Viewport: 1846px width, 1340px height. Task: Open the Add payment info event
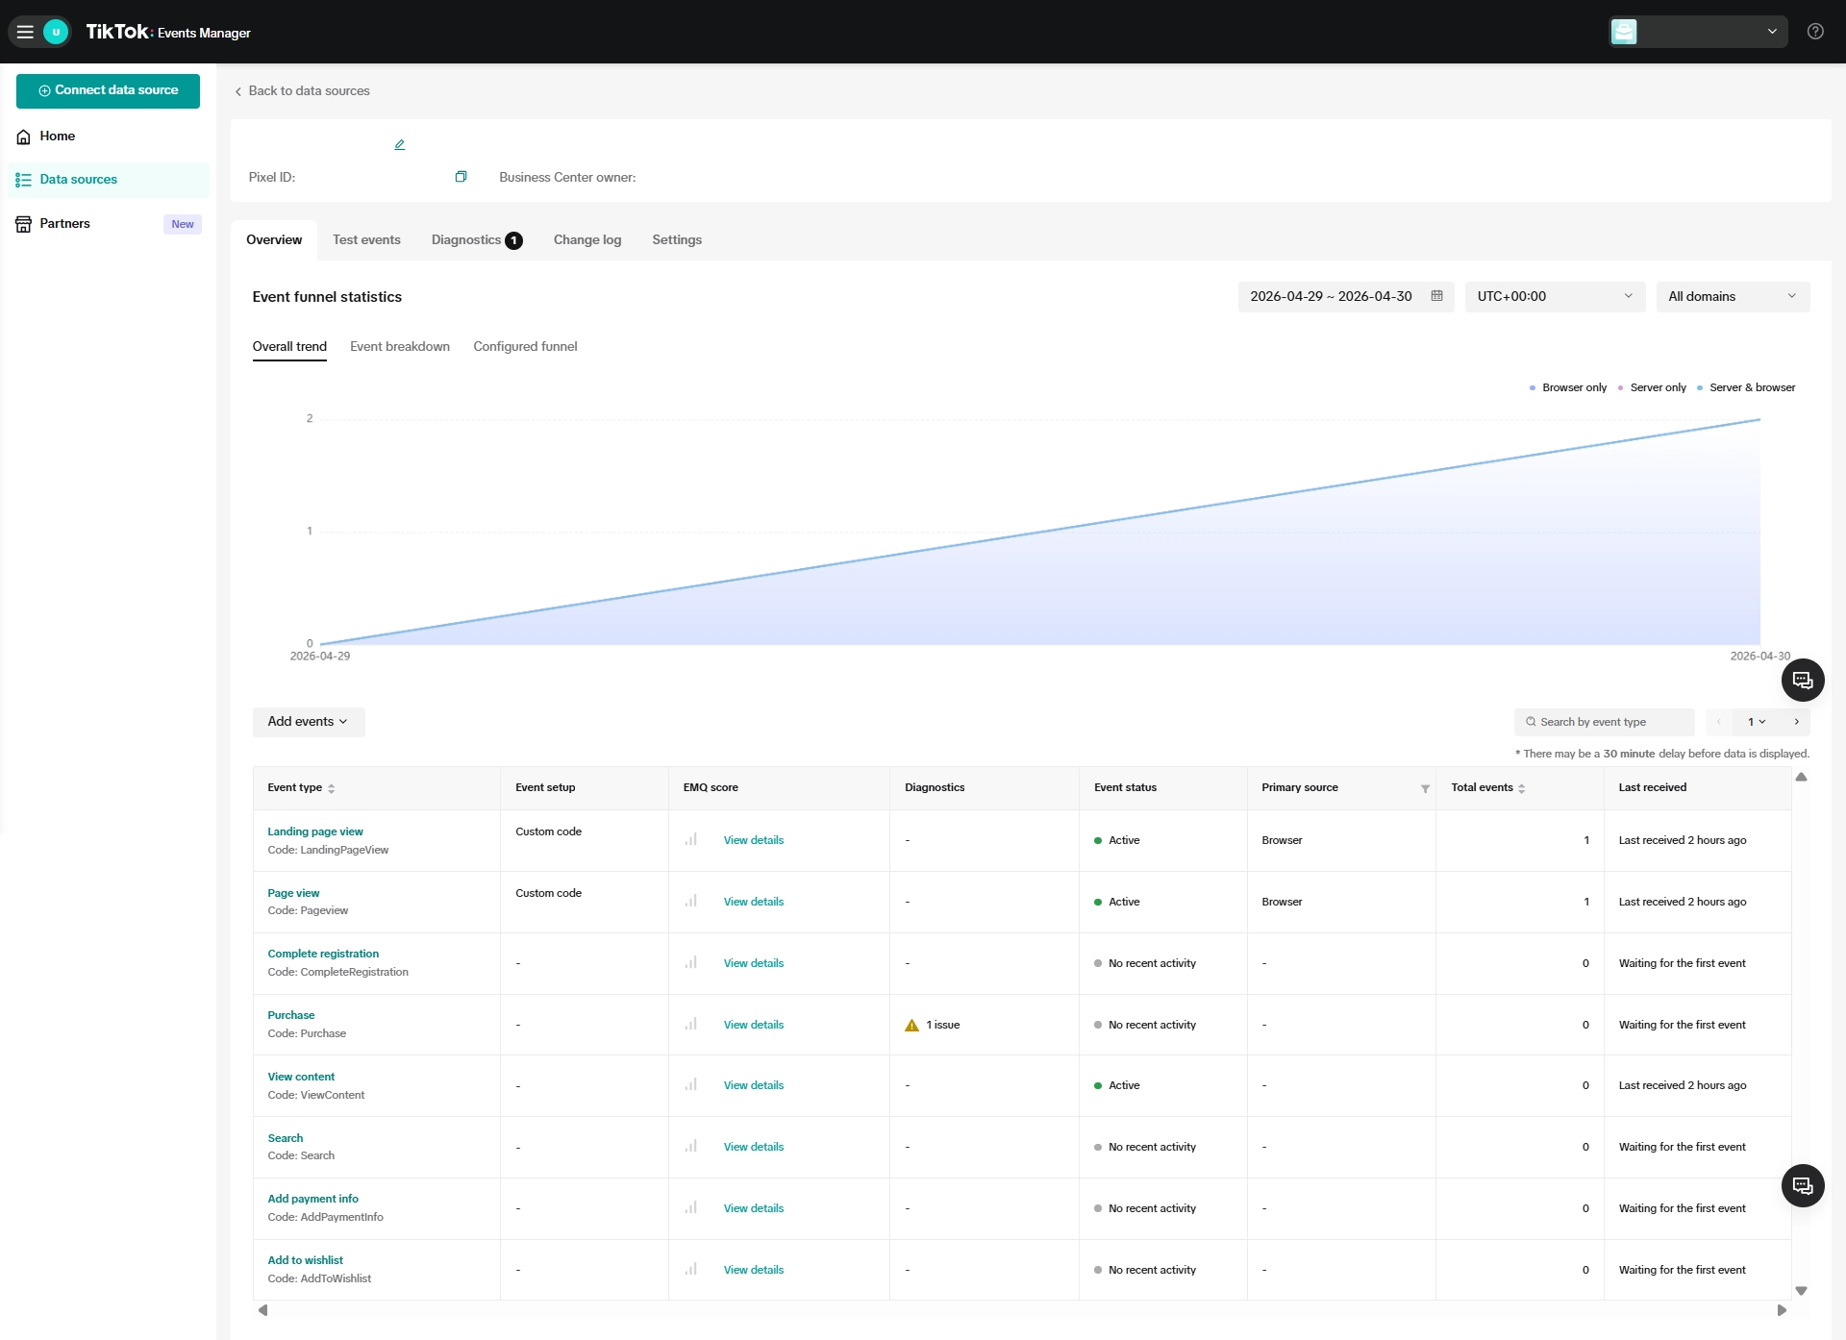[x=312, y=1200]
